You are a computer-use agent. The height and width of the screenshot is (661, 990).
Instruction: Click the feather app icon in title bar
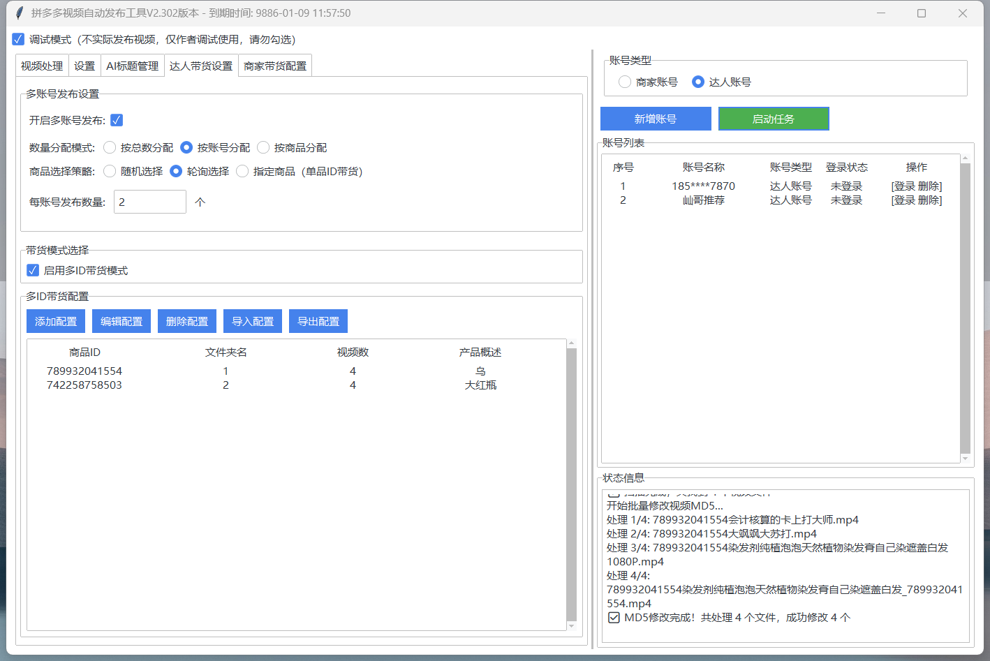click(x=20, y=13)
